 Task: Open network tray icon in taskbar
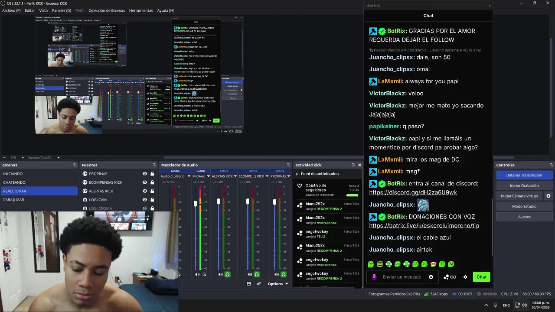(x=517, y=305)
